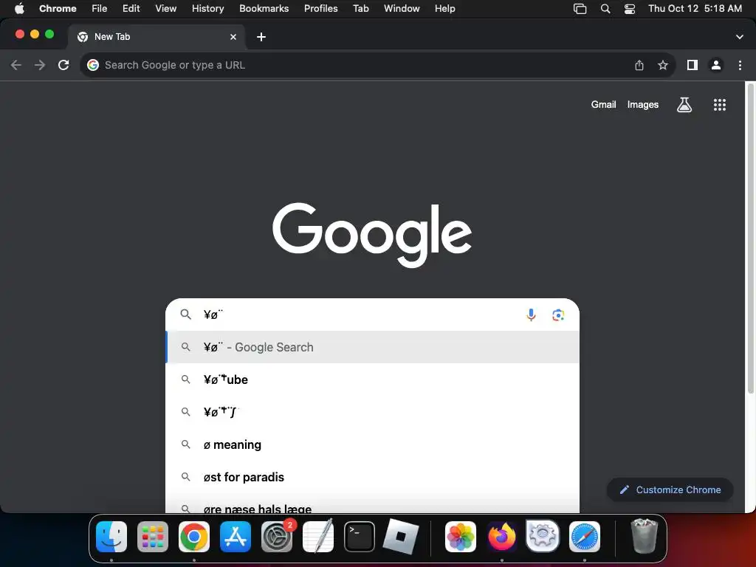Click the magnifier icon in the search box
This screenshot has width=756, height=567.
click(x=185, y=315)
